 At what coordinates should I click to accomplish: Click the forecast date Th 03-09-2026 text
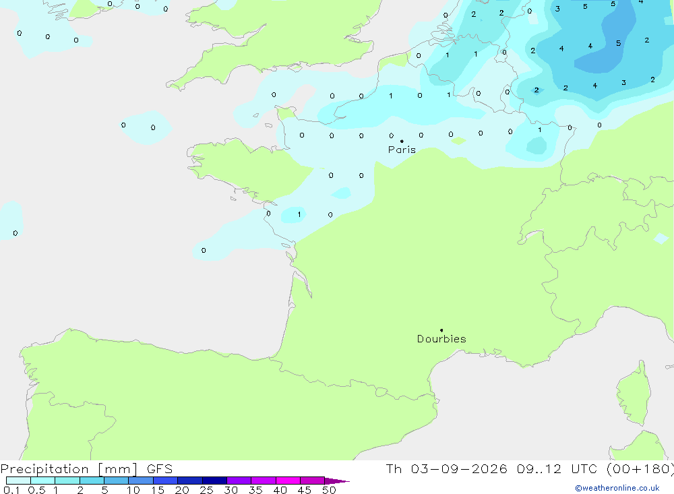pos(446,468)
